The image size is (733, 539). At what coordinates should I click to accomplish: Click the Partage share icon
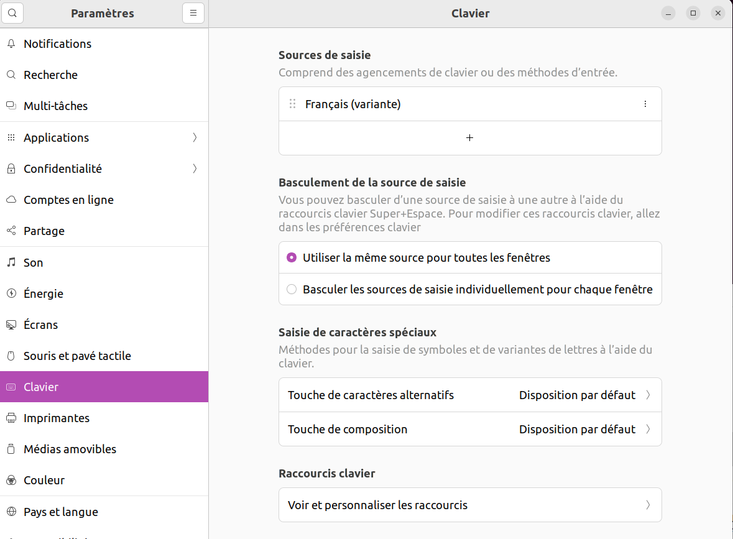11,231
